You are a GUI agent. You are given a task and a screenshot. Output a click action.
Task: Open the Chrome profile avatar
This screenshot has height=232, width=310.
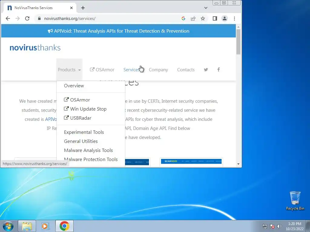[225, 18]
